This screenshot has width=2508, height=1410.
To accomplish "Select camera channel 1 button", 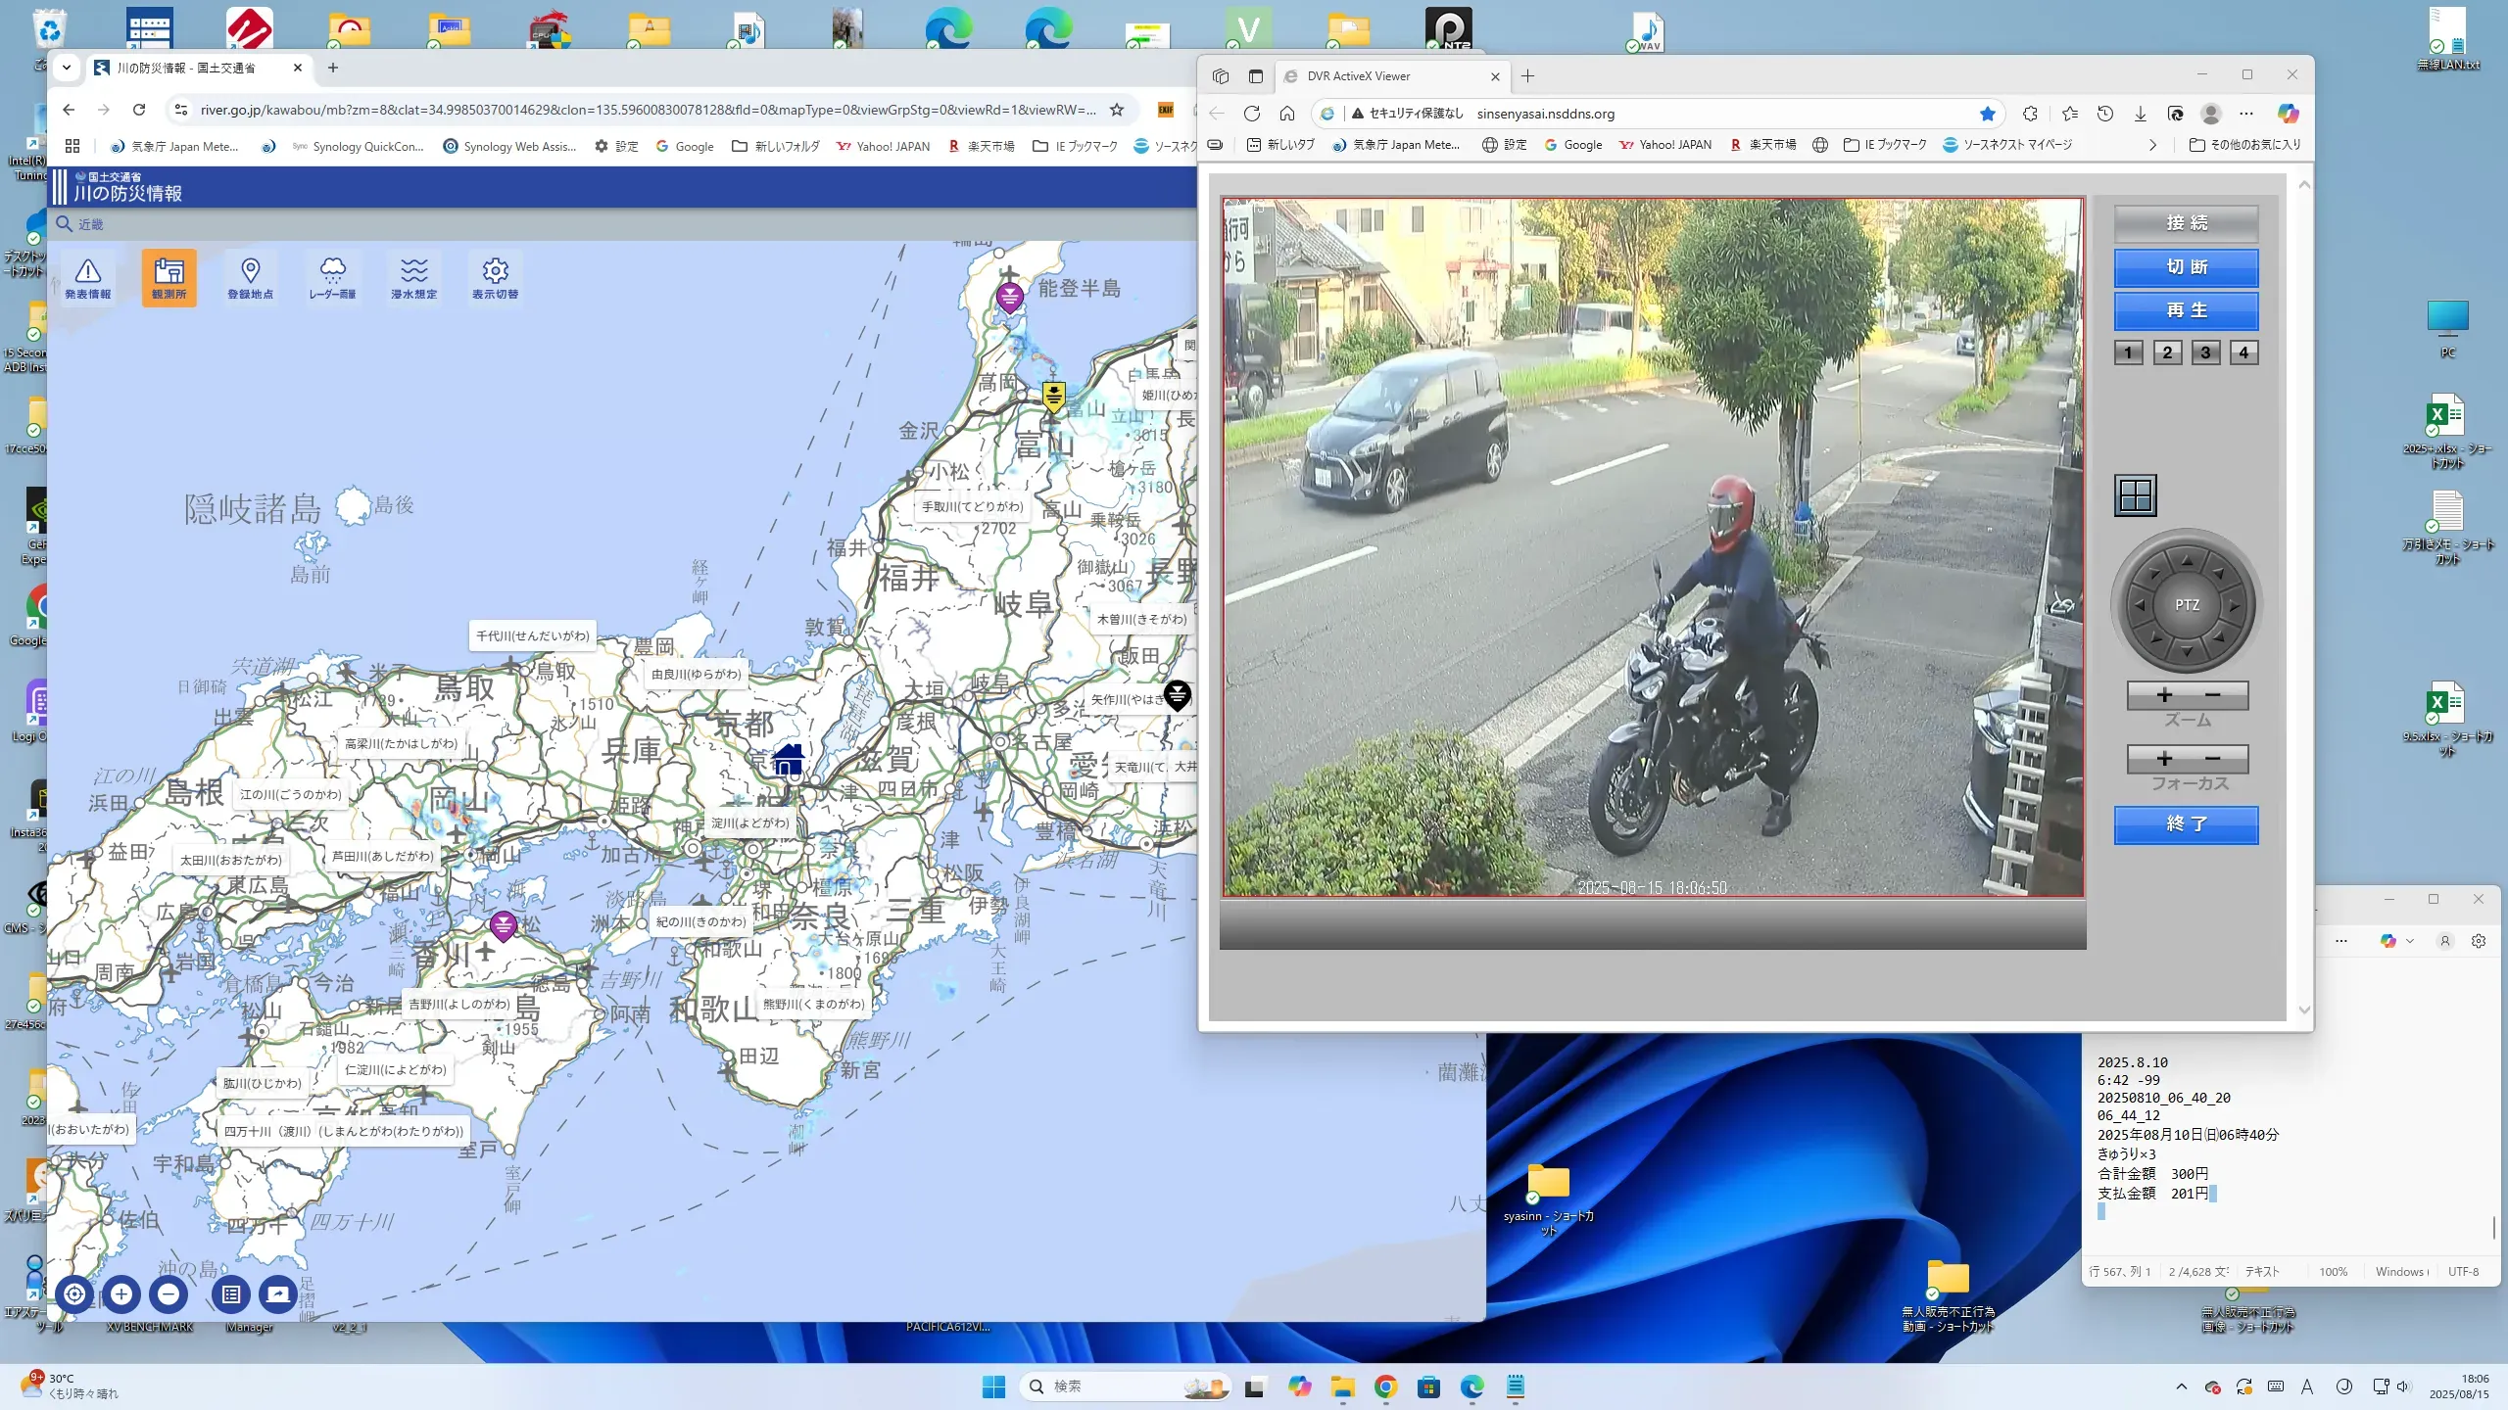I will click(2128, 352).
